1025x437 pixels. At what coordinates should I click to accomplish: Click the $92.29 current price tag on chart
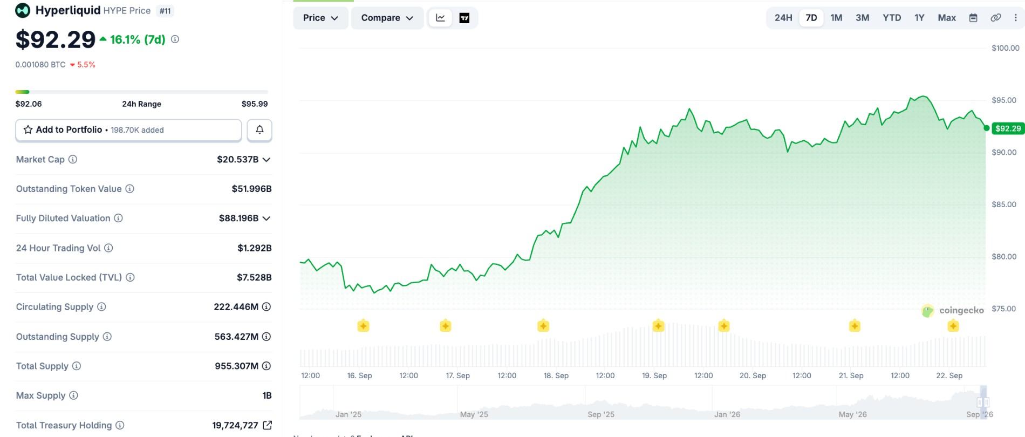[x=1008, y=128]
